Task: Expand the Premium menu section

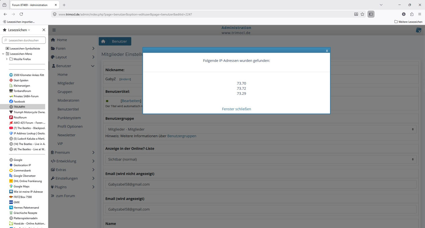Action: coord(72,152)
